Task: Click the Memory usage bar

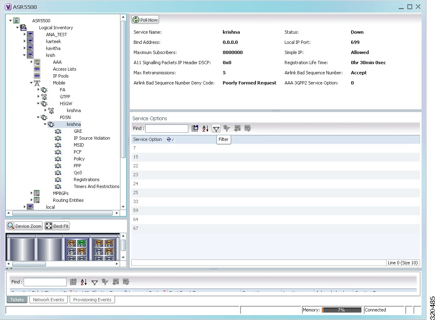Action: coord(341,310)
